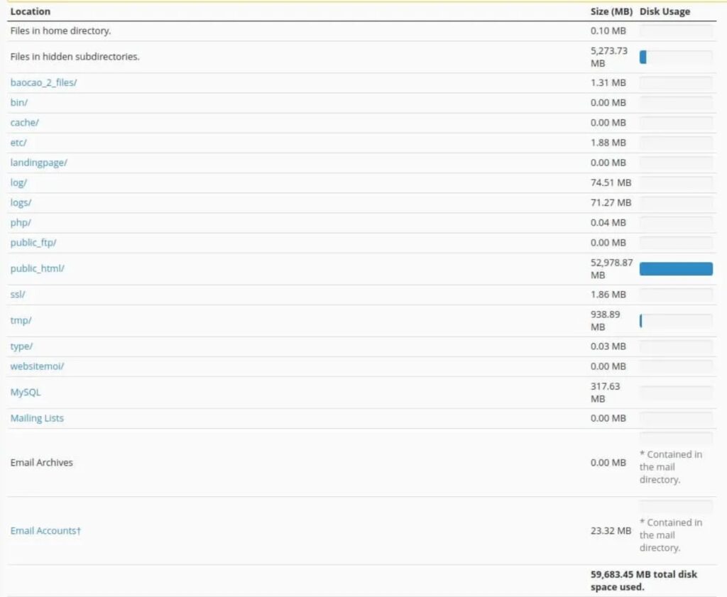Screen dimensions: 727x597
Task: Select the type/ folder link
Action: point(21,346)
